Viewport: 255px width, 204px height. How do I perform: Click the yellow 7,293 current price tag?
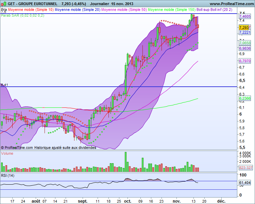point(244,28)
